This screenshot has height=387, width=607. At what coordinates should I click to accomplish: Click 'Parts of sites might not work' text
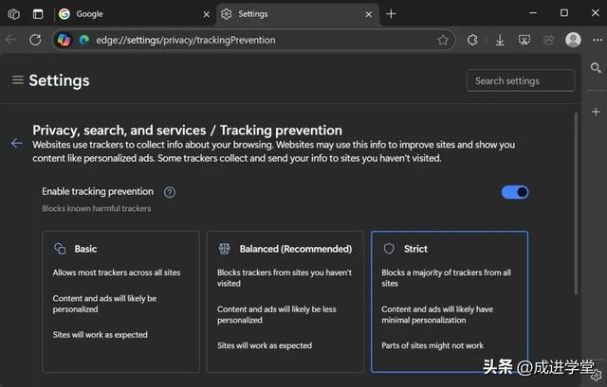(x=432, y=345)
